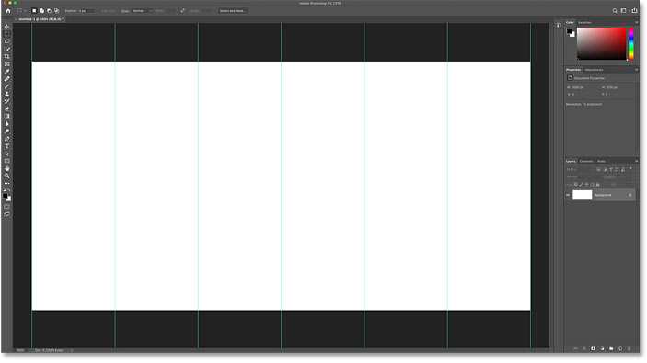The image size is (647, 363).
Task: Select the Horizontal Type tool
Action: coord(7,146)
